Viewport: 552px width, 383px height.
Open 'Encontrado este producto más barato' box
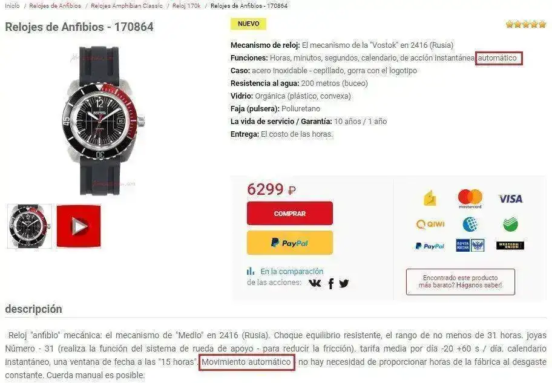pyautogui.click(x=461, y=281)
